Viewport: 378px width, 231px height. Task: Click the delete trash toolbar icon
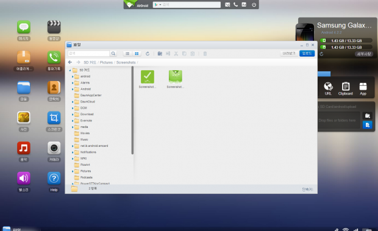[205, 54]
